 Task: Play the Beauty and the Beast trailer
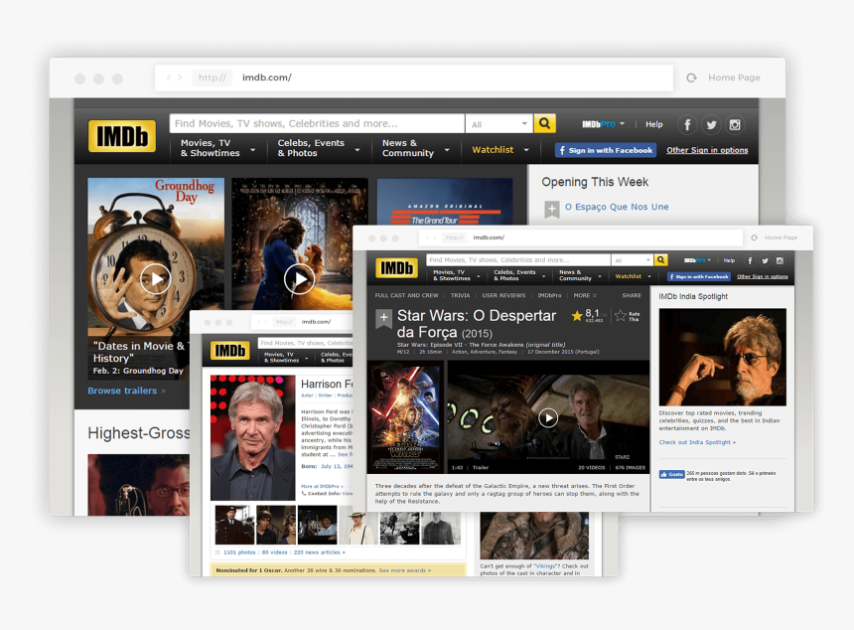pos(299,279)
